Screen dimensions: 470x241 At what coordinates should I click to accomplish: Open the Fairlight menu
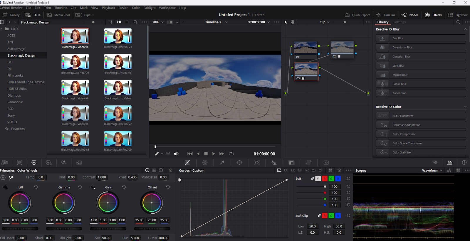pos(150,8)
